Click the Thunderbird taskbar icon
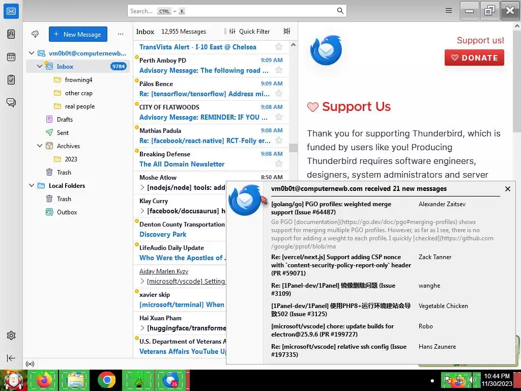Screen dimensions: 521x391 (x=171, y=380)
